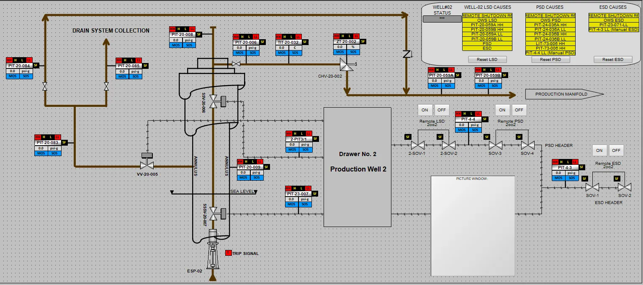Click the PRODUCTION MANIFOLD arrow
643x285 pixels.
[564, 94]
